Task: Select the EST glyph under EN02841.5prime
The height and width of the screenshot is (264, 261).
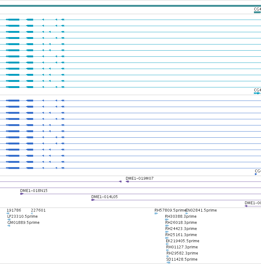Action: [187, 213]
